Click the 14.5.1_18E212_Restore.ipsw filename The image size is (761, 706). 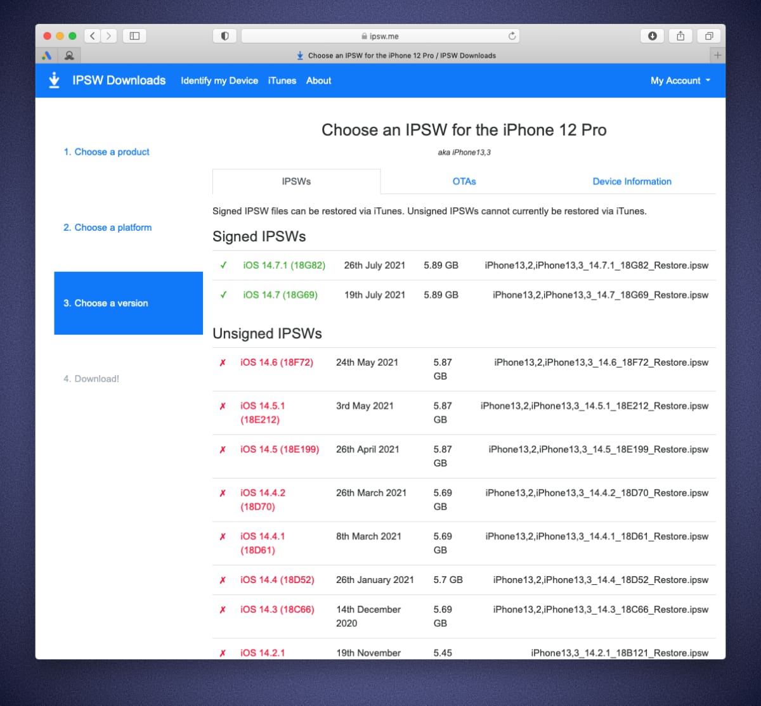tap(594, 406)
